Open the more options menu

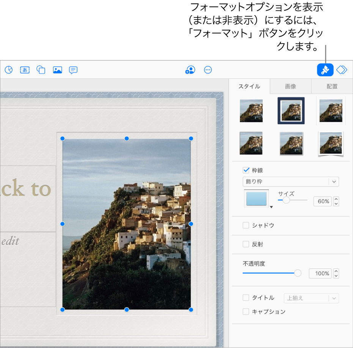[x=208, y=70]
